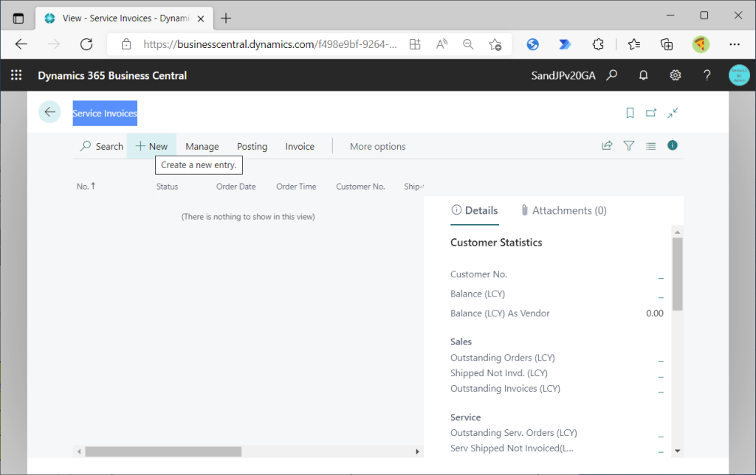The width and height of the screenshot is (756, 475).
Task: Click the browser back arrow
Action: (21, 44)
